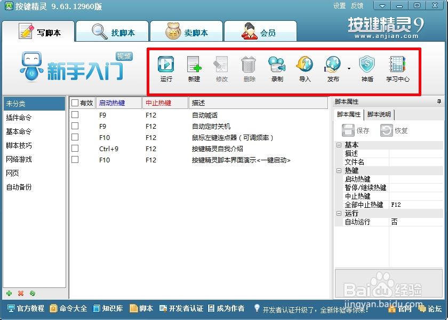The image size is (448, 320).
Task: Click the 文件名 property value field
Action: [x=416, y=162]
